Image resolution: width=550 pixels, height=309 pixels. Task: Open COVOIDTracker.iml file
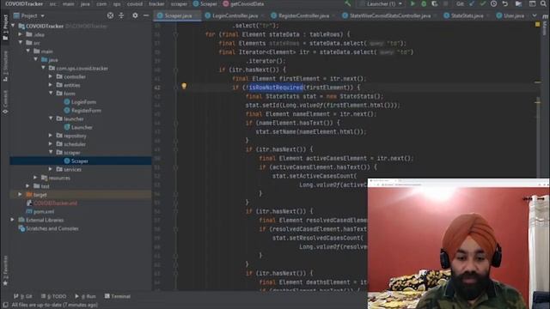point(52,203)
